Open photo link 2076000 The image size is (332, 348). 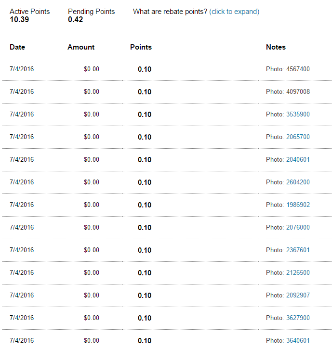298,228
